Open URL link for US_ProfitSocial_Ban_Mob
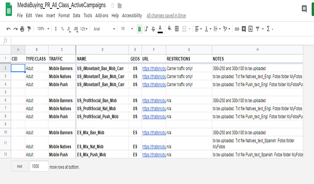Viewport: 314px width, 184px height. (154, 101)
